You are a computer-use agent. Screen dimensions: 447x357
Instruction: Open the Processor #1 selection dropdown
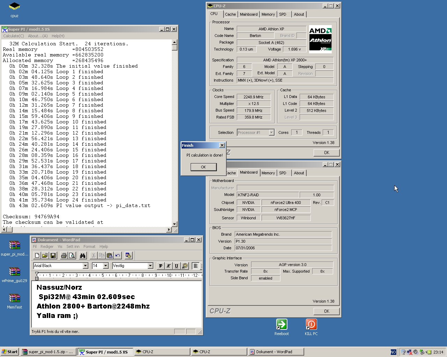(271, 132)
